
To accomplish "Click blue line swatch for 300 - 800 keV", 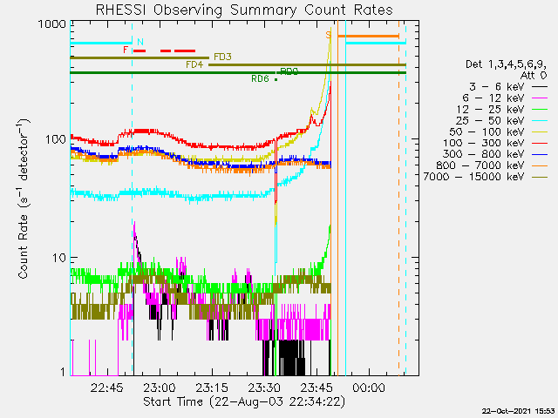I will (540, 154).
